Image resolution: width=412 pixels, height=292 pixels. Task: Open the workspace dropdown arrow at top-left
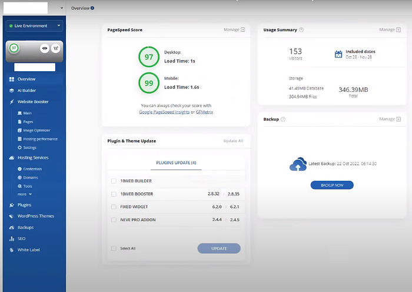(62, 8)
